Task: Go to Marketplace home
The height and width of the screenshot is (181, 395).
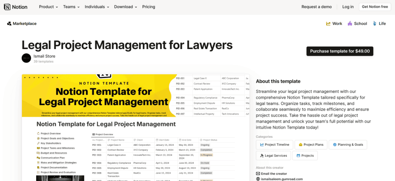Action: point(22,23)
